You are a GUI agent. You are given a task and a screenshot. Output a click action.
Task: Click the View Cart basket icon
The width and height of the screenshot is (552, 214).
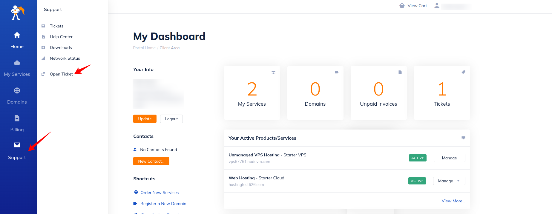click(x=402, y=5)
